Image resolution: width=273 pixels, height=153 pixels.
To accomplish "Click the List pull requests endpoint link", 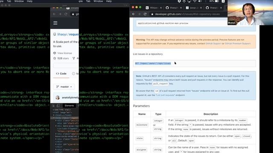I will coord(165,95).
